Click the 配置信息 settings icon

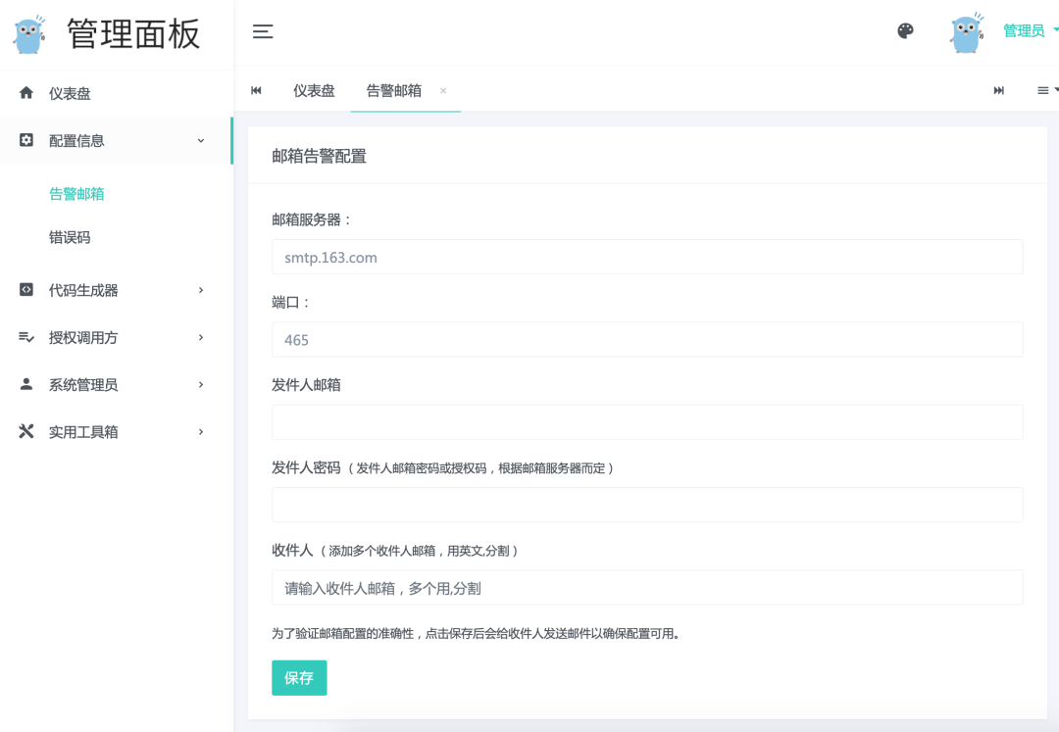25,140
